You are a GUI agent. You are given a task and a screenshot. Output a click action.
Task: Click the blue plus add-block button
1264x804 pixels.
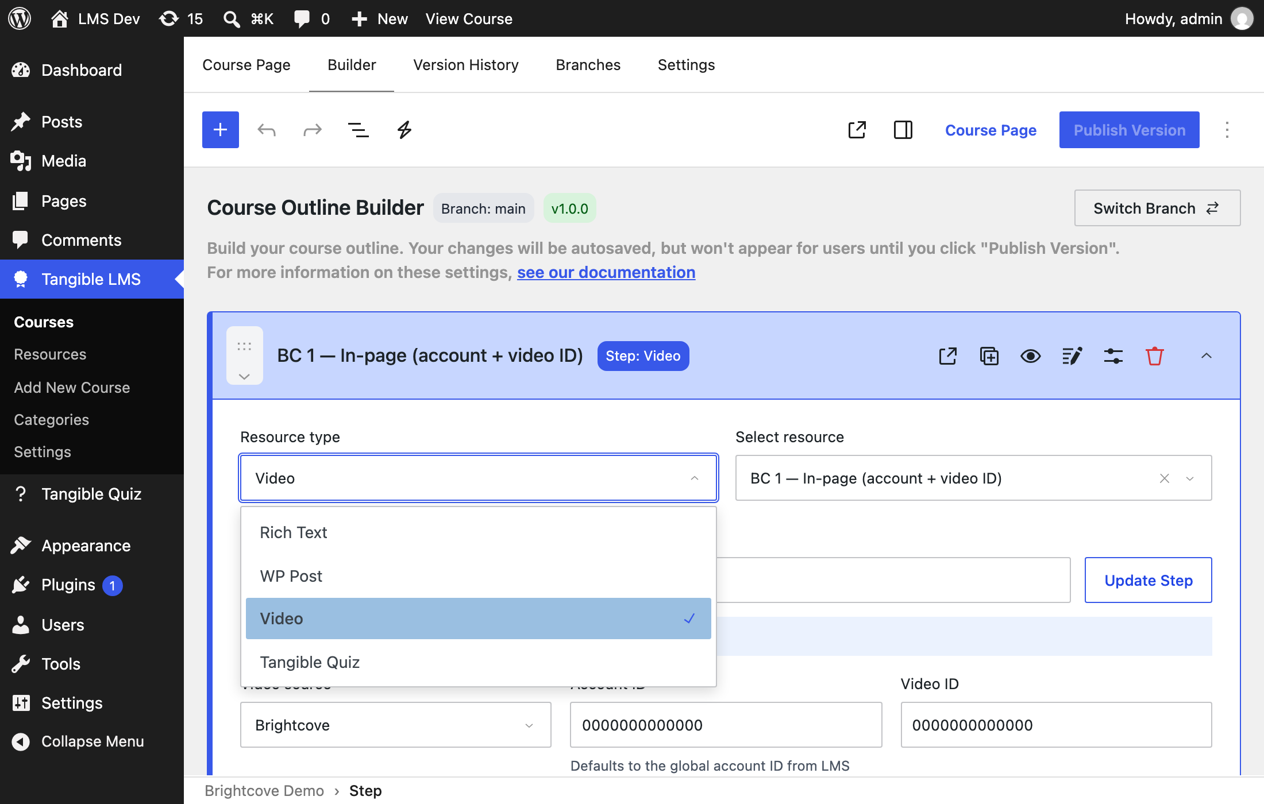coord(221,130)
